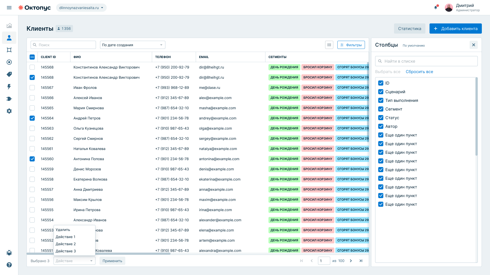Image resolution: width=490 pixels, height=275 pixels.
Task: Collapse the Действие dropdown arrow
Action: click(x=91, y=261)
